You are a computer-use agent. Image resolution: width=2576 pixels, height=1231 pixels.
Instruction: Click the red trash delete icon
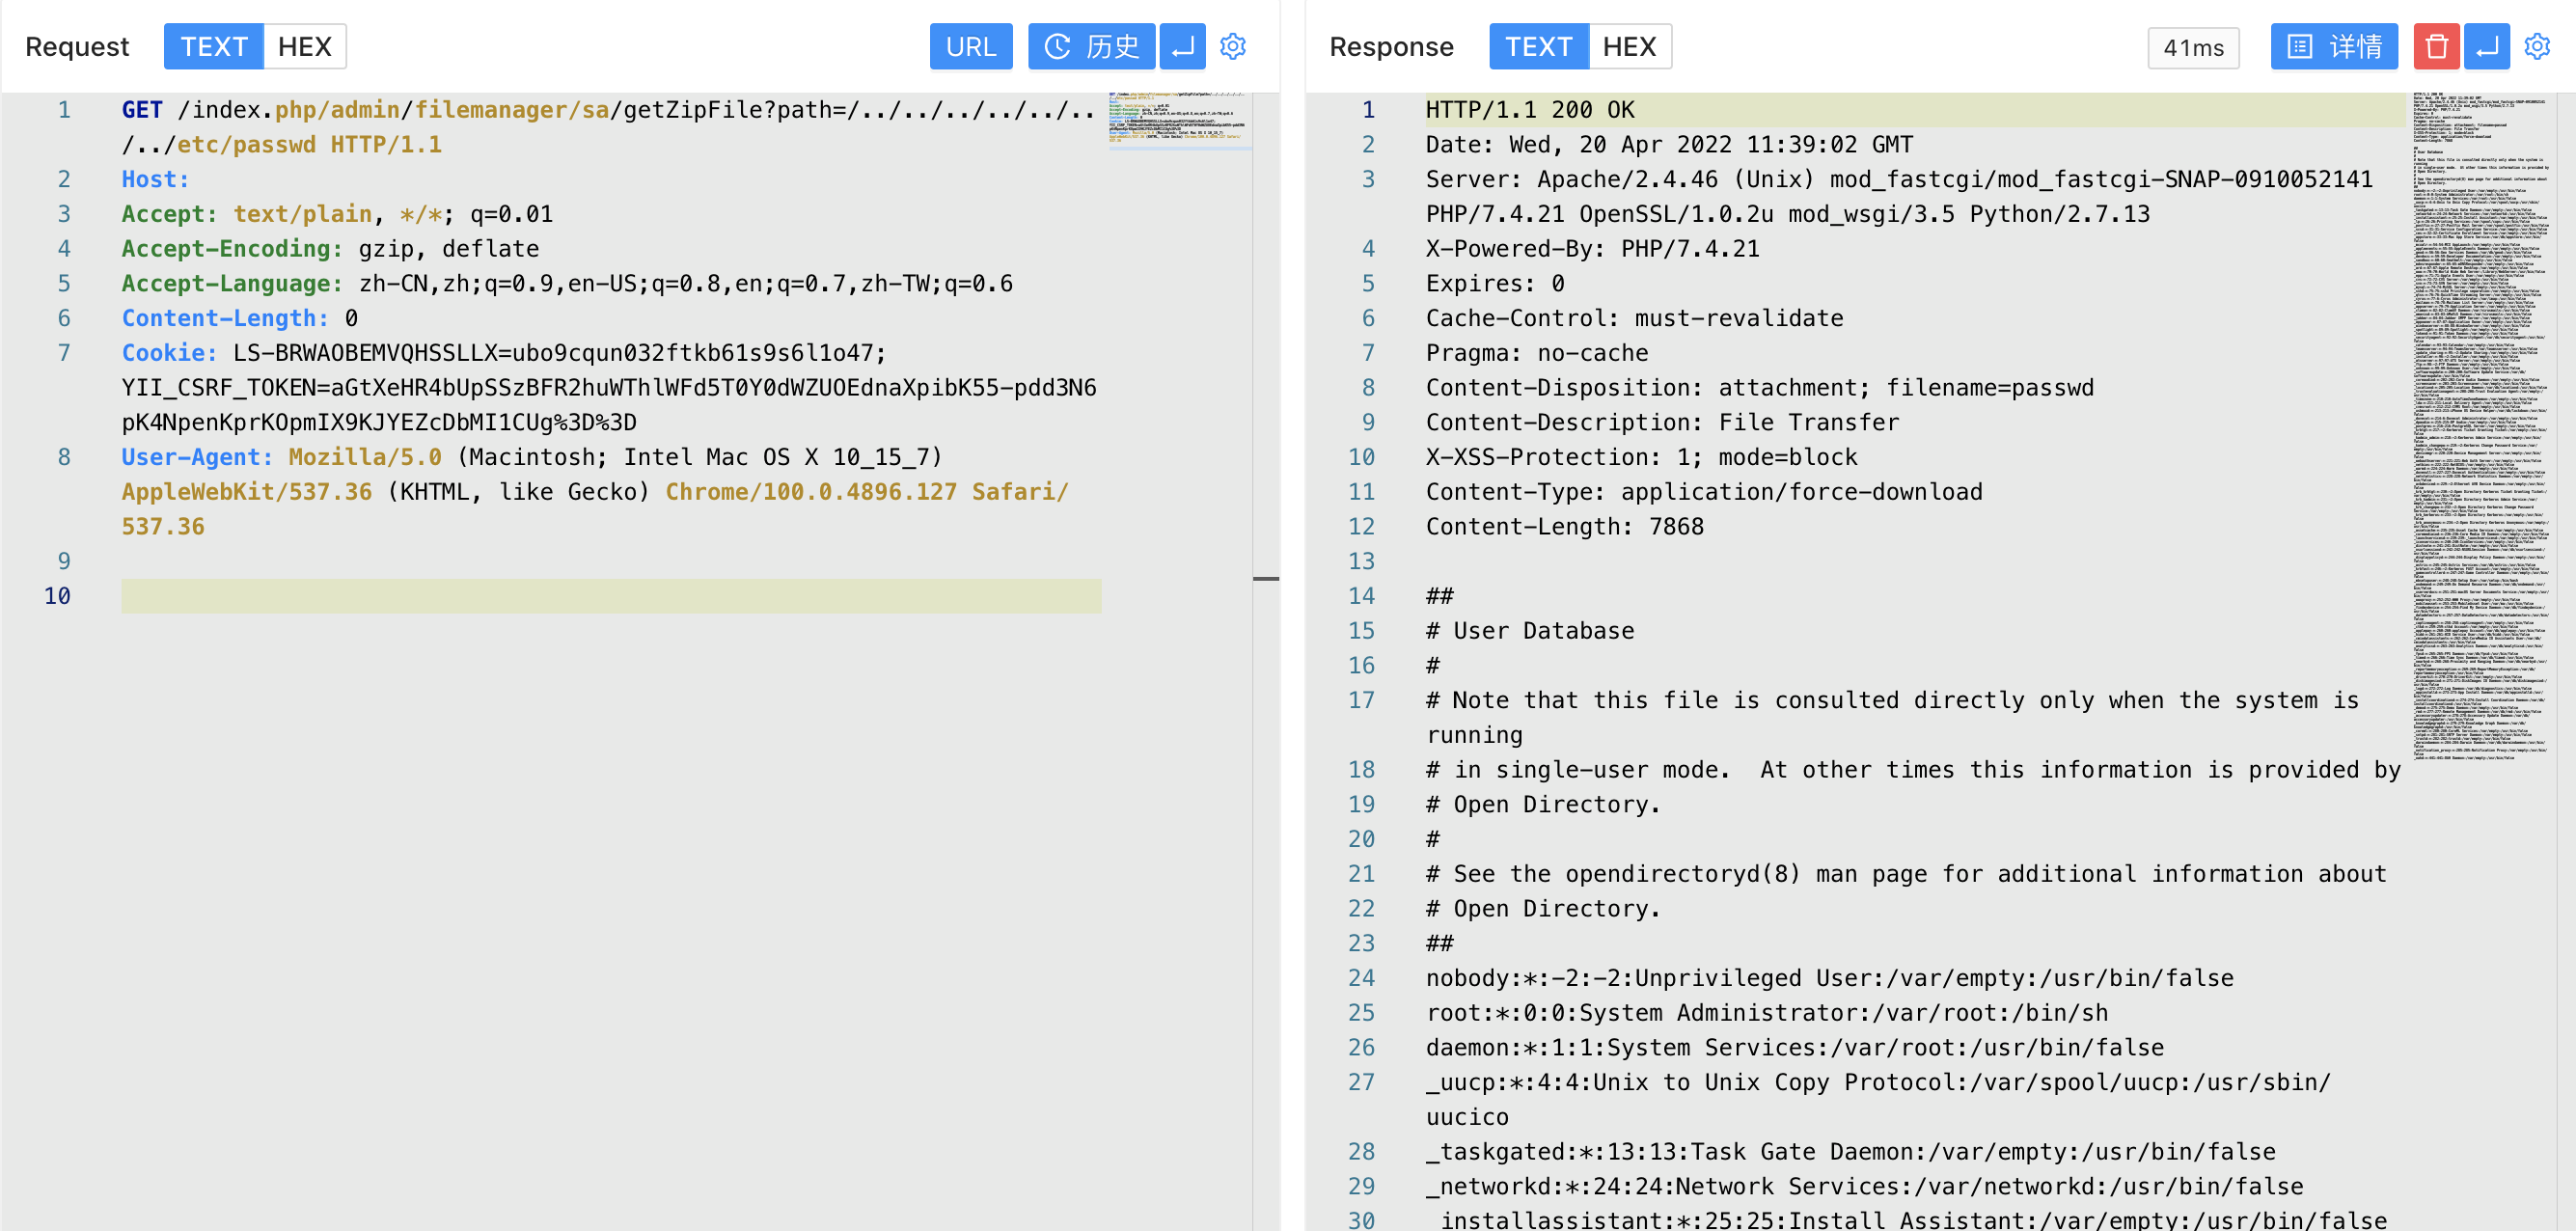(2435, 46)
